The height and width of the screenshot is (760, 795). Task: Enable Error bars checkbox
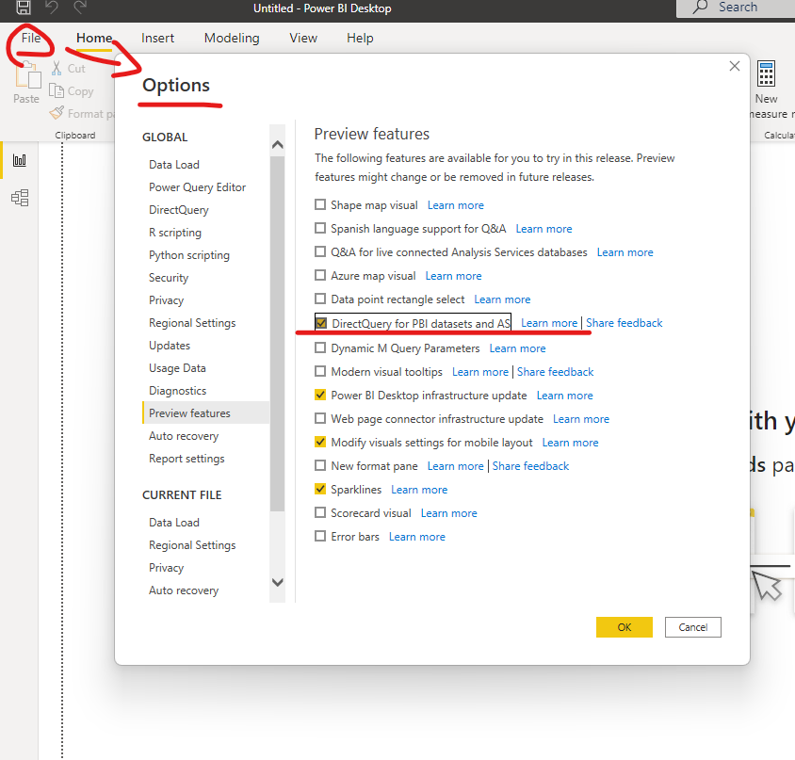[x=320, y=536]
